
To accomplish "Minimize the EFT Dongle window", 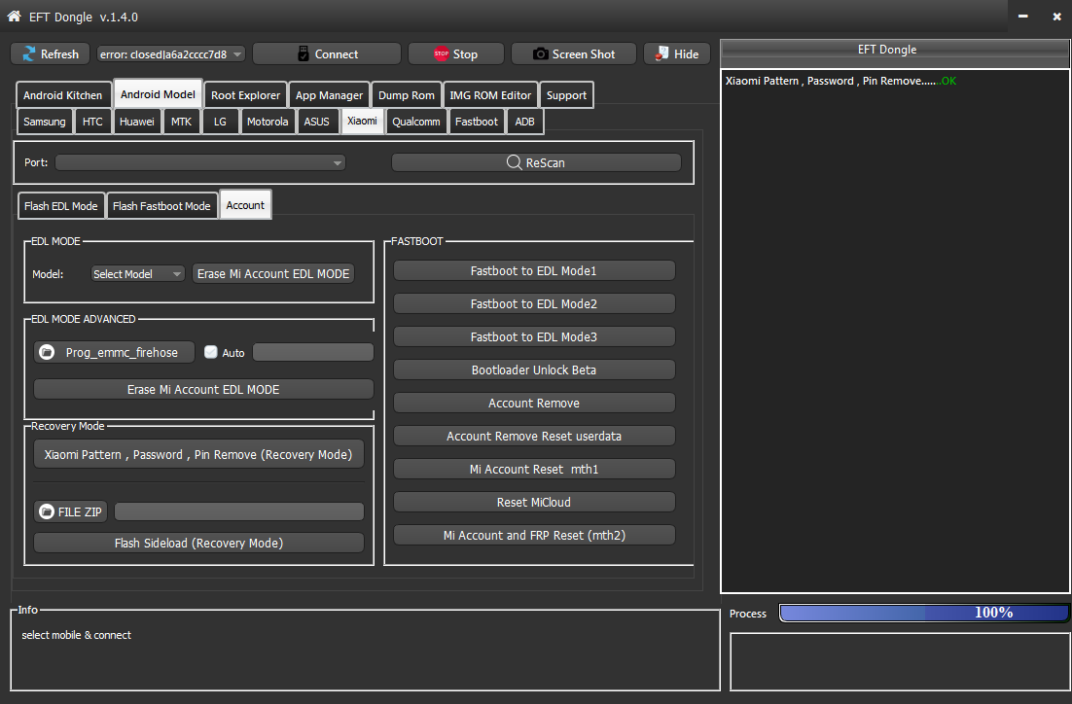I will 1022,17.
